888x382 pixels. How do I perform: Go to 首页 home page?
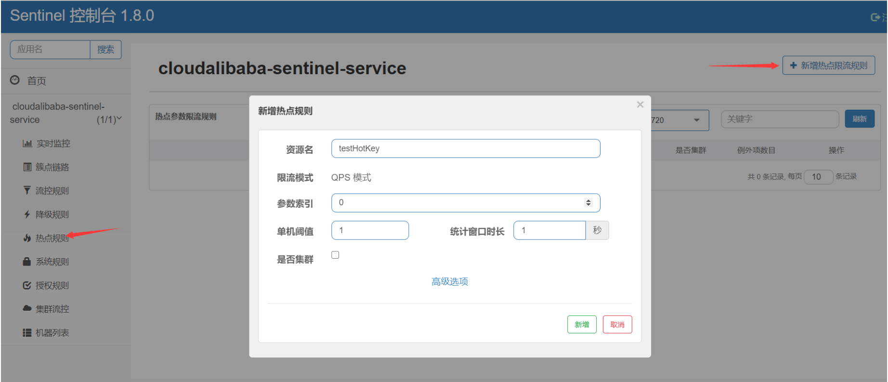coord(36,81)
